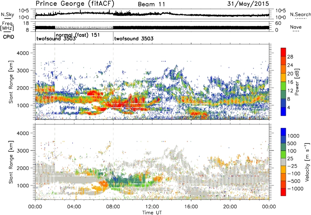The image size is (311, 215).
Task: Click the '16' tick on Power color bar
Action: [x=290, y=82]
